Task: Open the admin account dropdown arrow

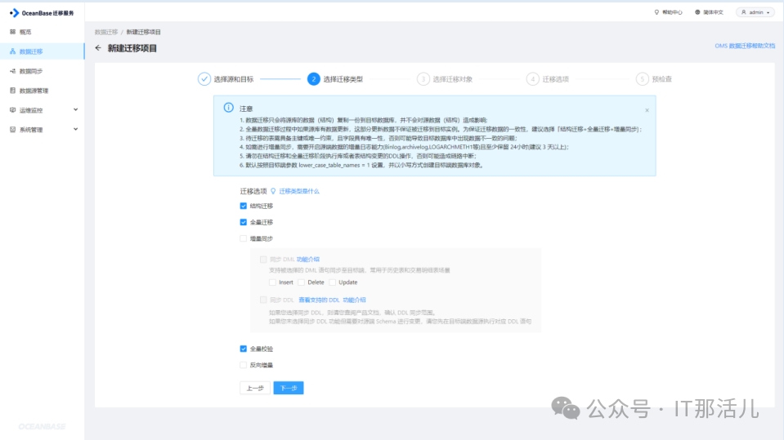Action: click(768, 12)
